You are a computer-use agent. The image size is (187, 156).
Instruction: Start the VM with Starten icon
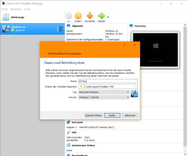pos(101,16)
